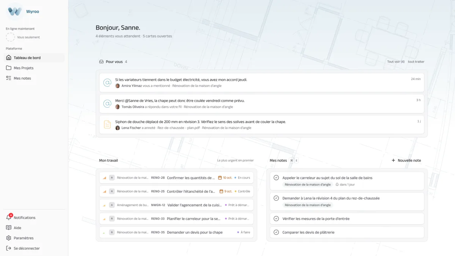Open task RENO-35 Demander un devis pour la chape
Viewport: 455px width, 256px height.
176,232
